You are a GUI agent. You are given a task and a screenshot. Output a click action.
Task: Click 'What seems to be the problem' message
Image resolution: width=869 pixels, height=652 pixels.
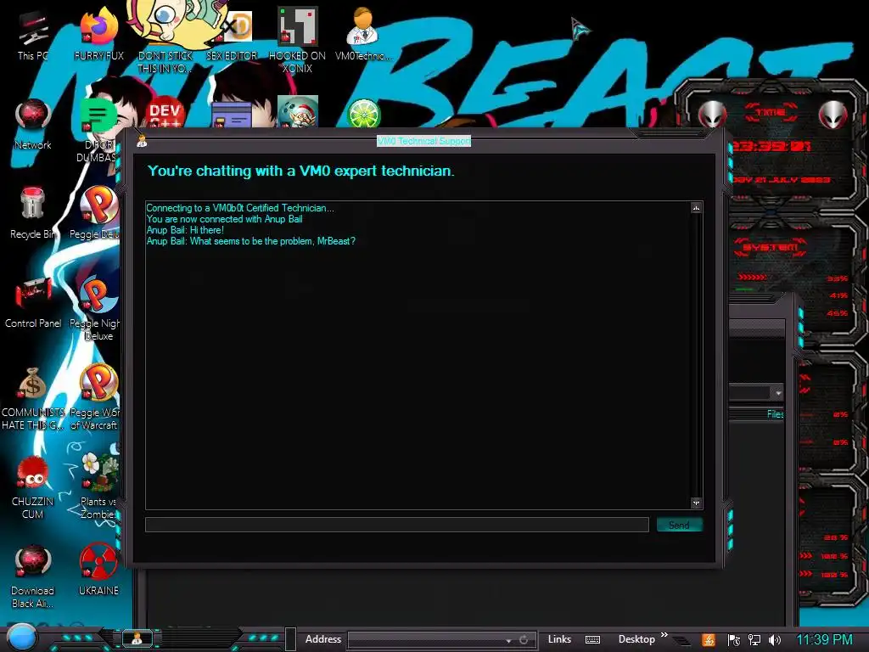[x=250, y=241]
